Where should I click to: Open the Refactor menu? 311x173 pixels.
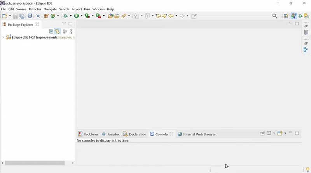[35, 9]
